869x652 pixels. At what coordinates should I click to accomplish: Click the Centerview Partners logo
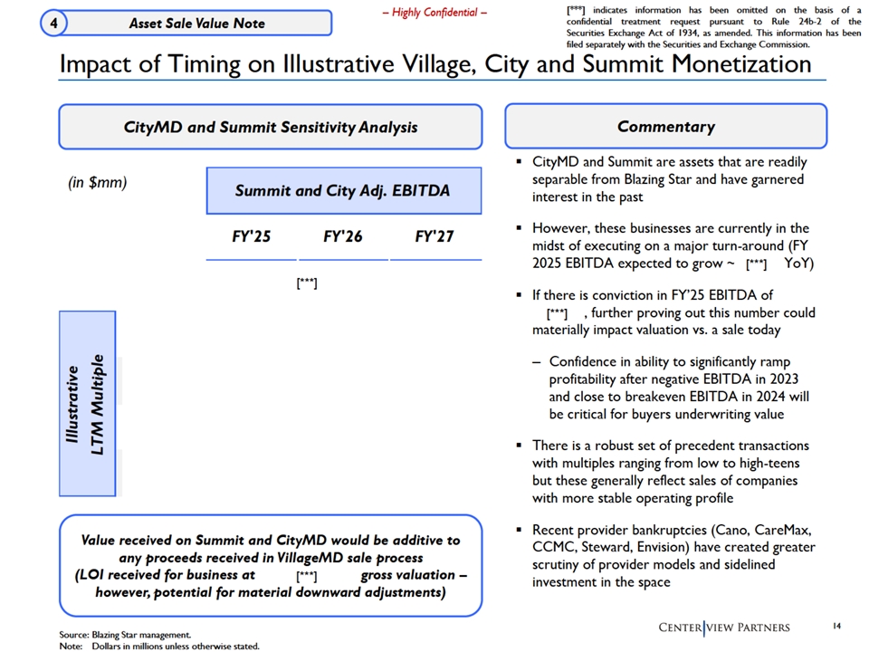[x=724, y=628]
